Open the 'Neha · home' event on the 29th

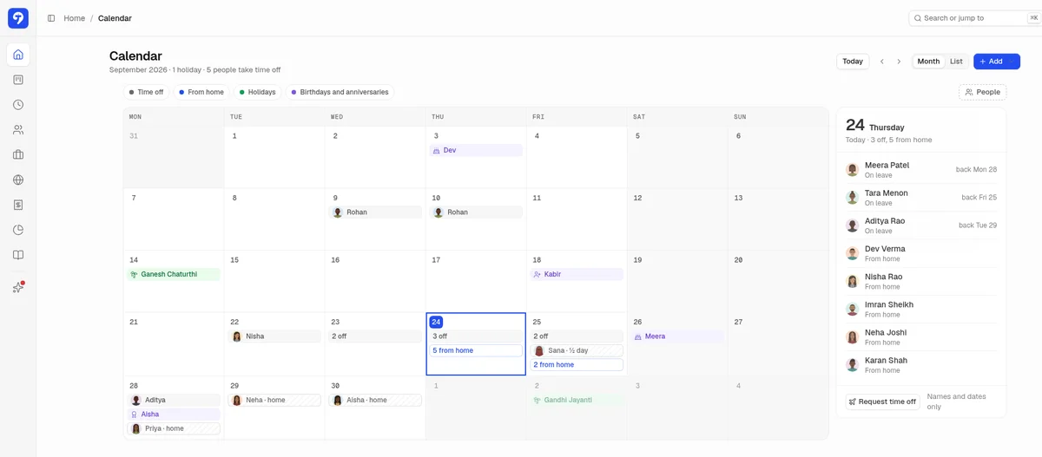pyautogui.click(x=274, y=401)
